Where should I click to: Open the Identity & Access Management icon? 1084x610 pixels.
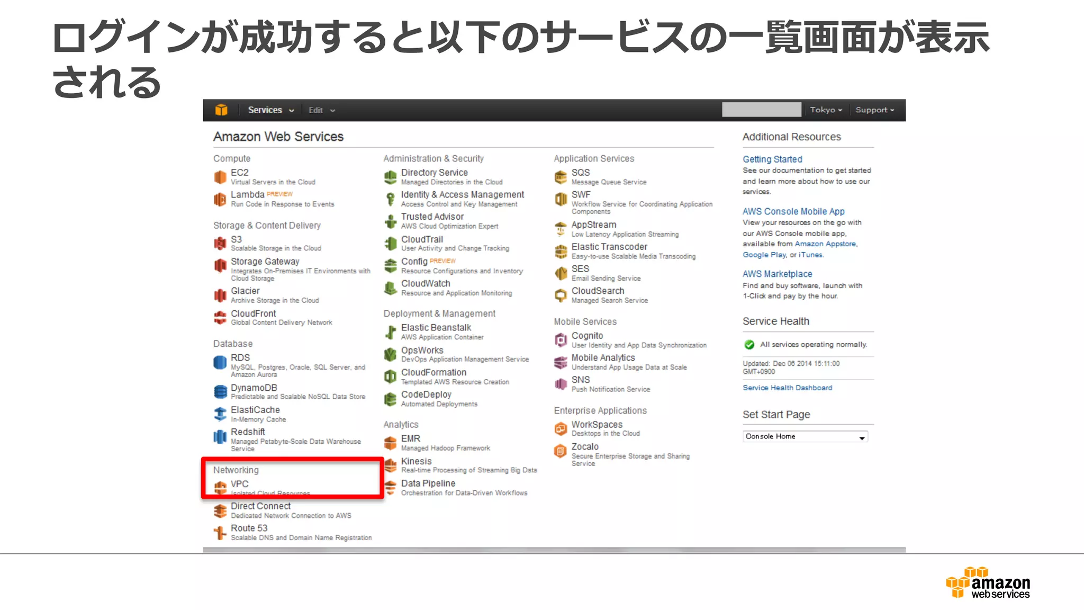[391, 199]
